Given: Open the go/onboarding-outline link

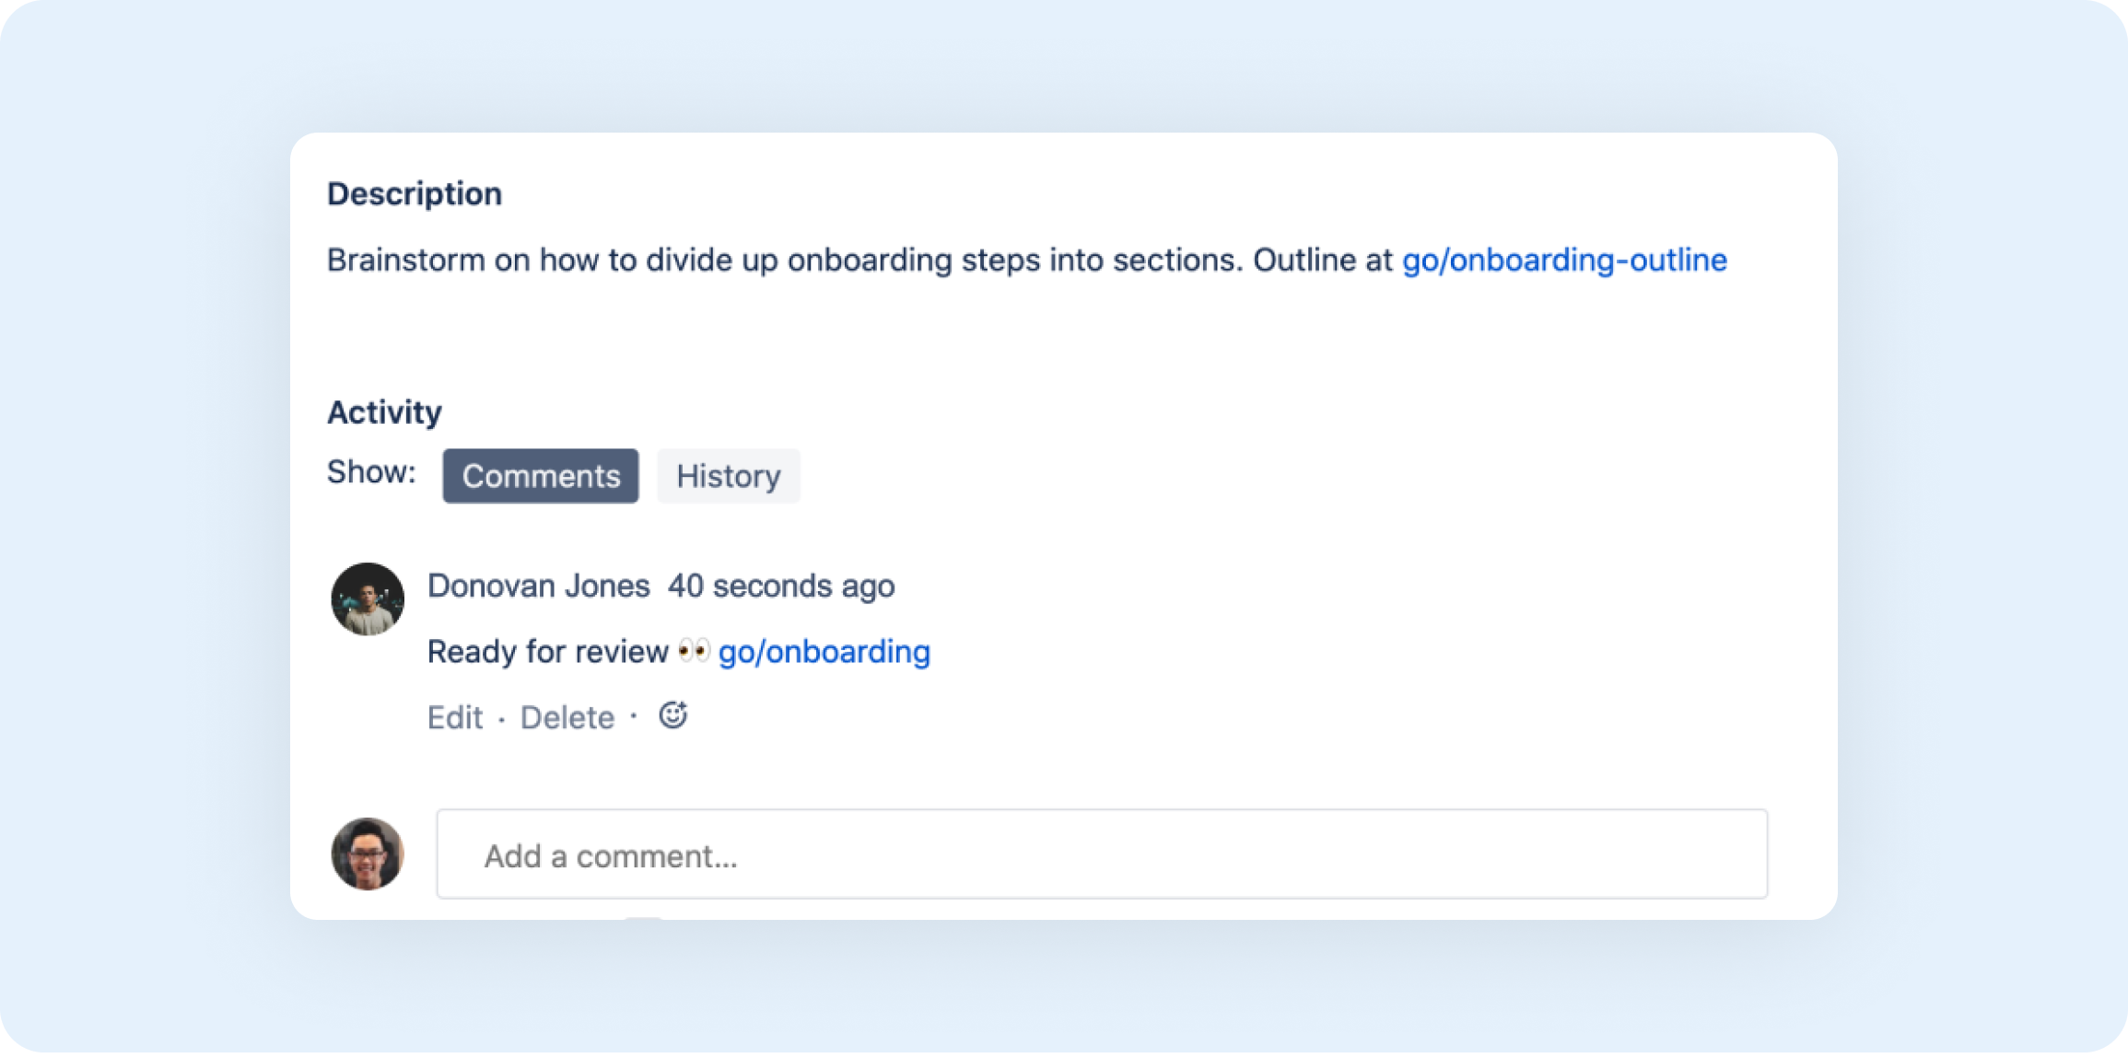Looking at the screenshot, I should tap(1563, 261).
